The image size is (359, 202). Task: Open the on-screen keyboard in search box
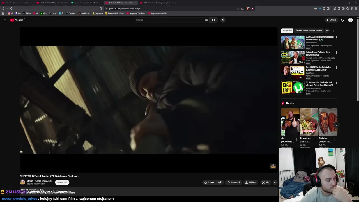pos(206,20)
